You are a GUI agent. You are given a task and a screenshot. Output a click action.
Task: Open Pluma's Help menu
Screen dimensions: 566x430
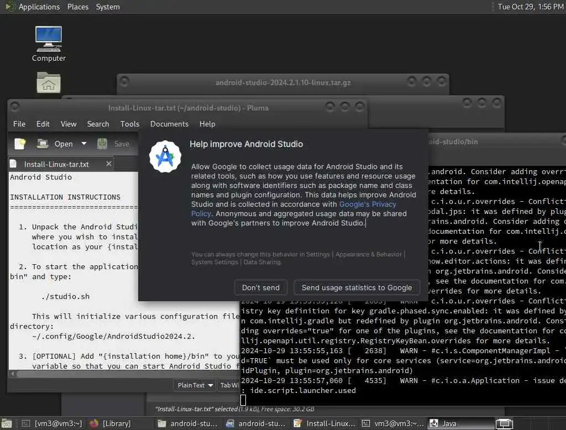[207, 124]
